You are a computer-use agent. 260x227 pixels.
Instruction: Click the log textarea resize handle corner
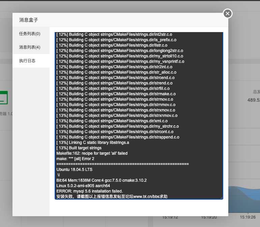pyautogui.click(x=222, y=198)
